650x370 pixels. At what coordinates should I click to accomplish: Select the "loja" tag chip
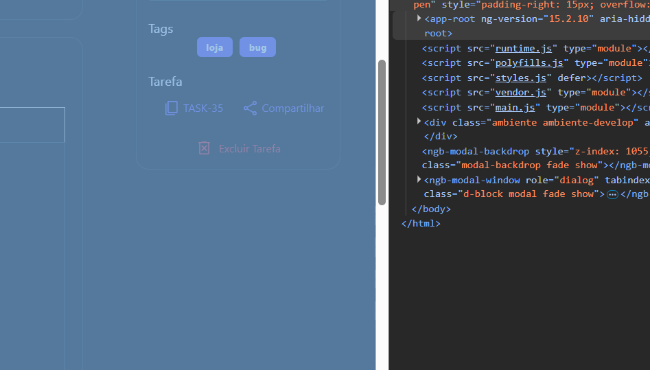pos(214,47)
